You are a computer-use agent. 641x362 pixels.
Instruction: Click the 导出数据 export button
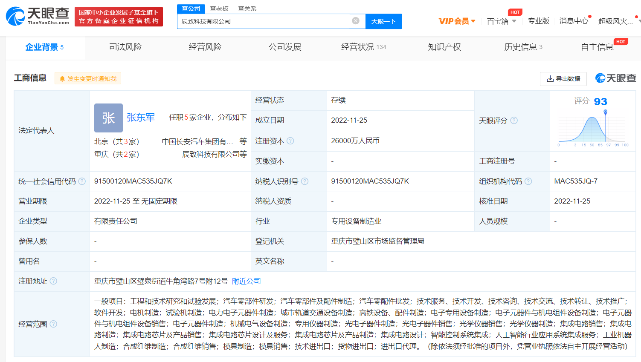[x=563, y=79]
